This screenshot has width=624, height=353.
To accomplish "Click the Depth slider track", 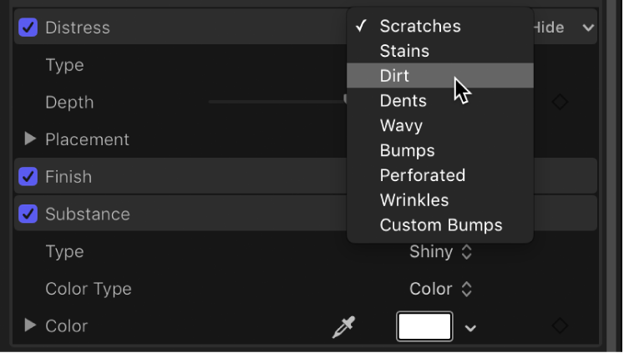I will (276, 102).
